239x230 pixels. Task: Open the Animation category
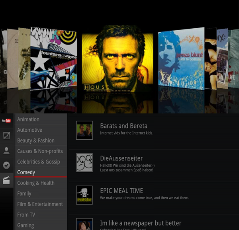[x=40, y=119]
